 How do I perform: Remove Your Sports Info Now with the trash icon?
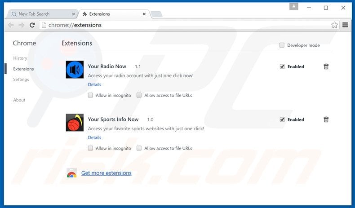coord(326,119)
